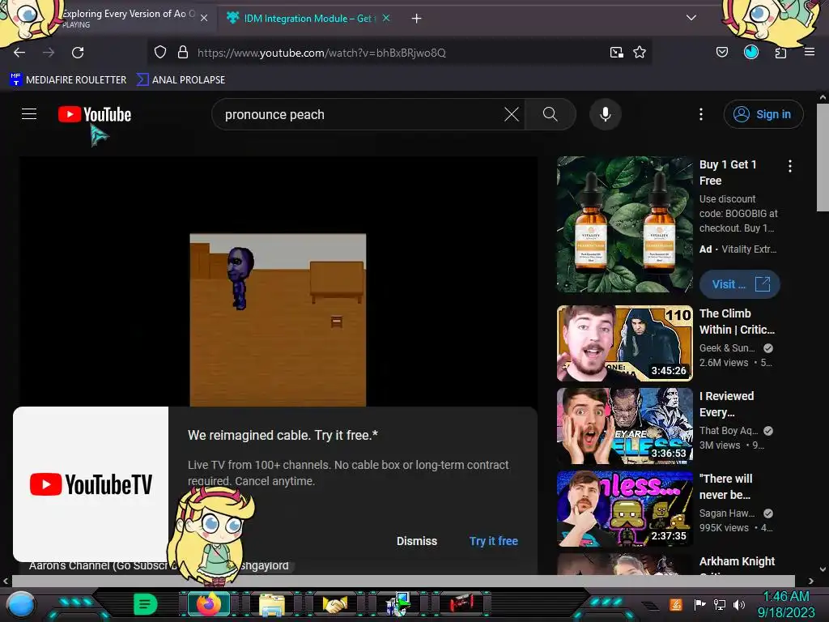Click the That Boy Aq channel name
The image size is (829, 622).
pos(729,431)
